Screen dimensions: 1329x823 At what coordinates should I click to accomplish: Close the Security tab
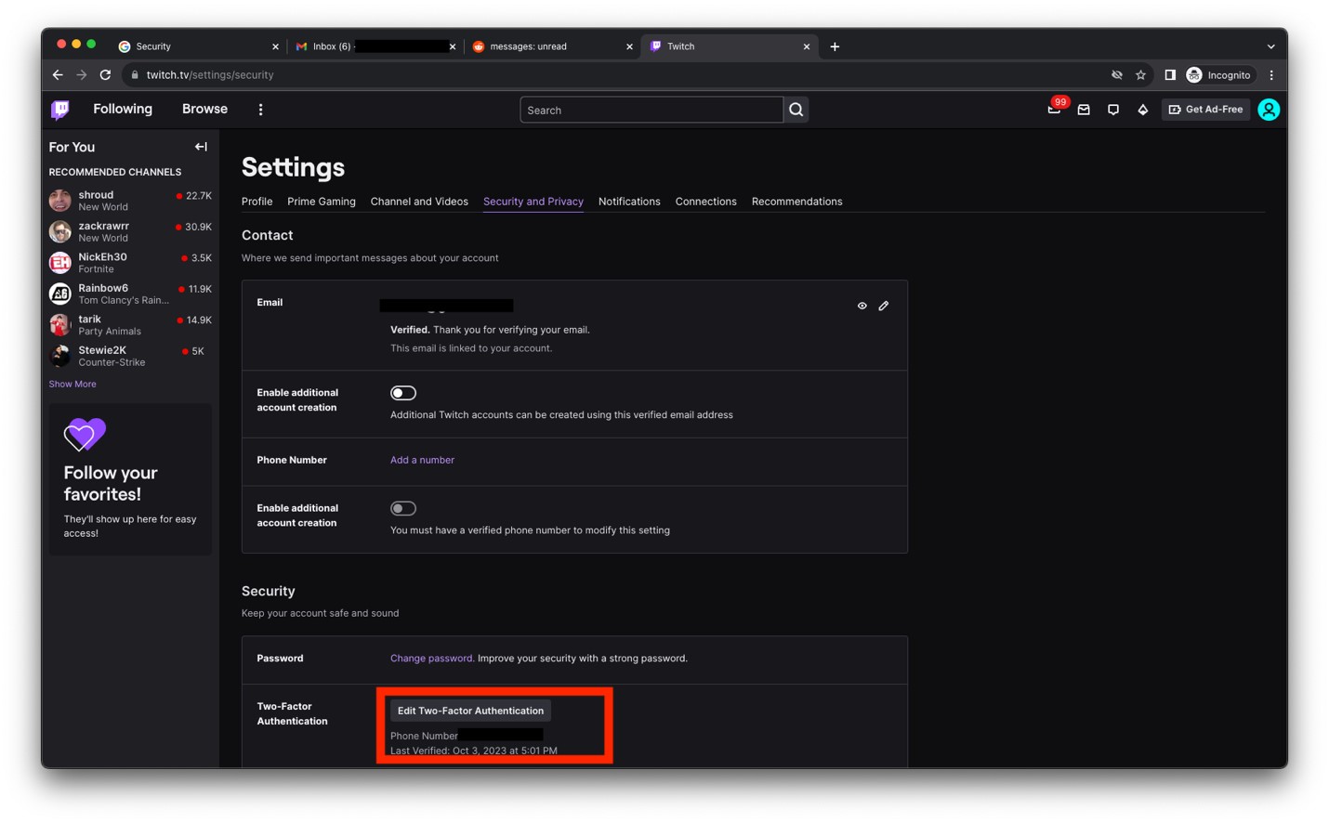coord(275,46)
